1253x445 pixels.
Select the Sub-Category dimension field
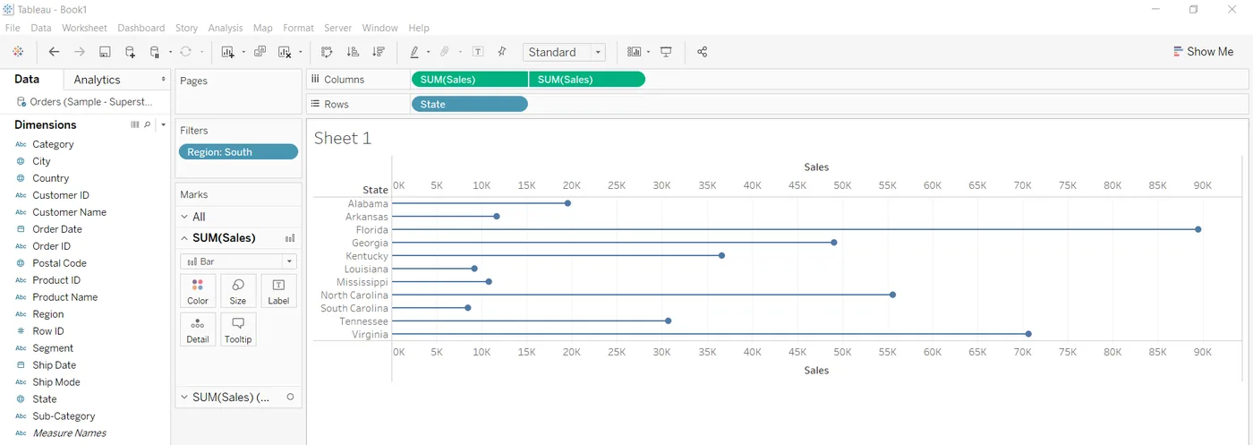[64, 416]
